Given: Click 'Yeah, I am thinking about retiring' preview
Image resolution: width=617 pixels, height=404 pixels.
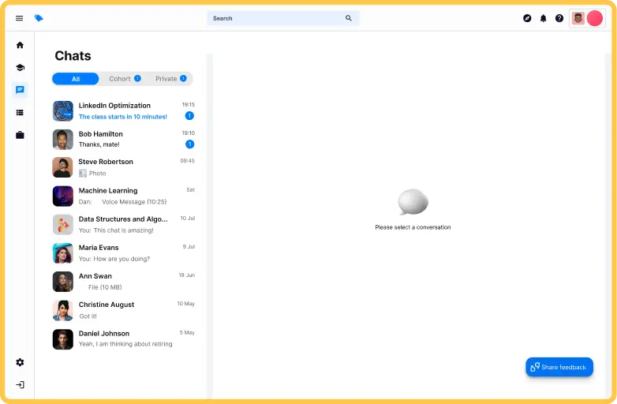Looking at the screenshot, I should click(125, 344).
